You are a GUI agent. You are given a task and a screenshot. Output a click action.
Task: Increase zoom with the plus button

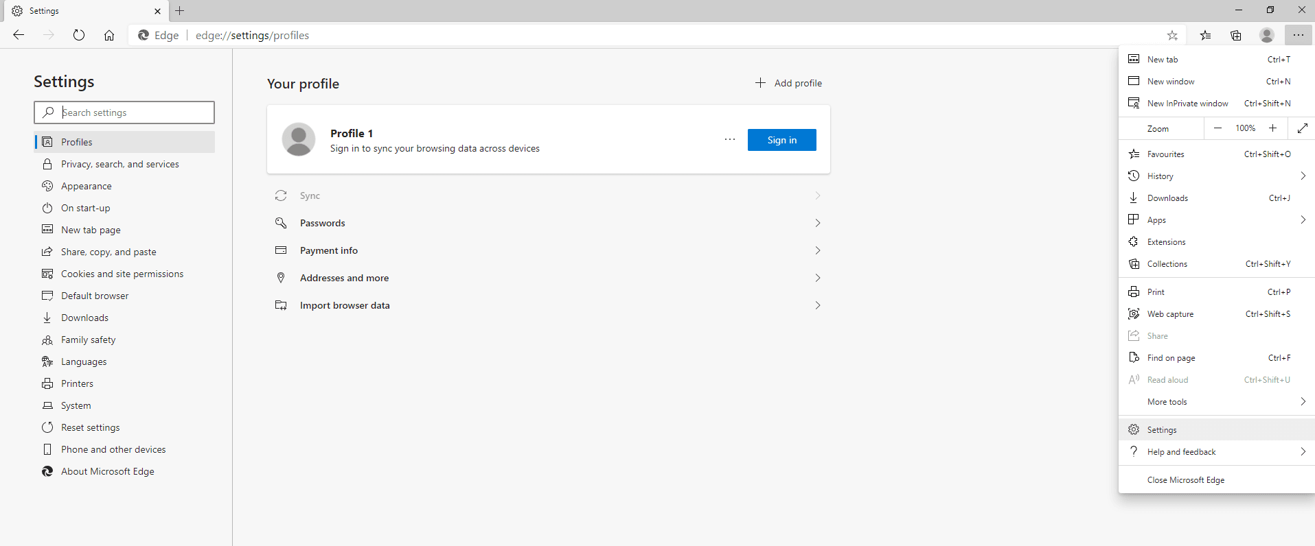(x=1272, y=128)
